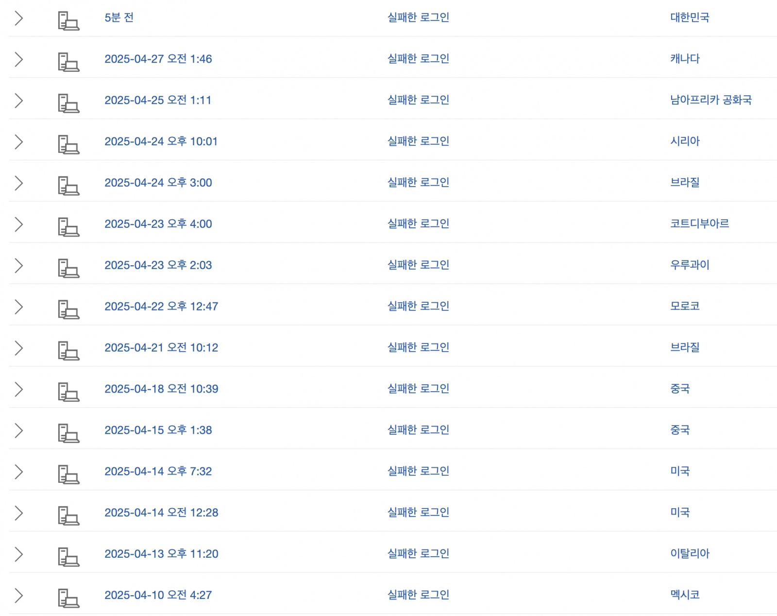The image size is (777, 616).
Task: Expand the 2025-04-14 오후 7:32 미국 entry
Action: point(19,472)
